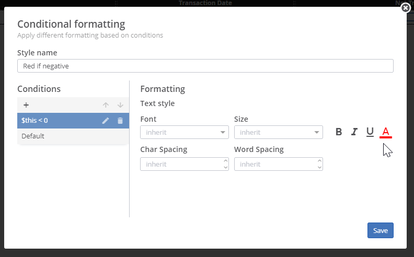This screenshot has height=257, width=414.
Task: Move condition down with arrow icon
Action: [x=120, y=105]
